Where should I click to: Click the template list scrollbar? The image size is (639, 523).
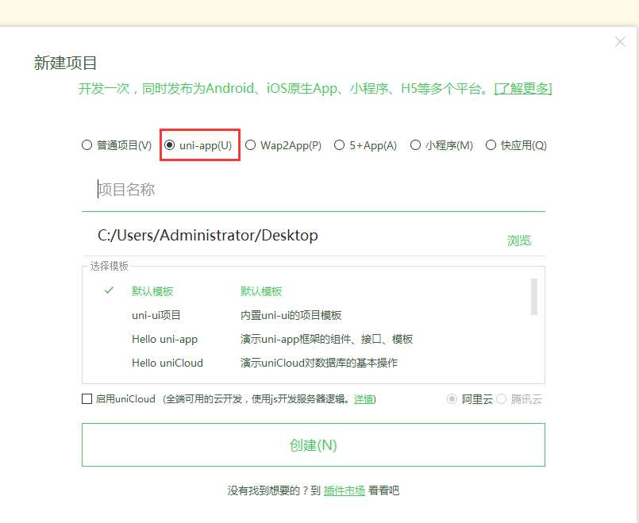[534, 297]
